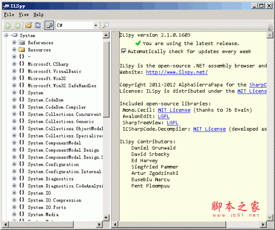Click the System.ComponentModel namespace braces icon

22,143
